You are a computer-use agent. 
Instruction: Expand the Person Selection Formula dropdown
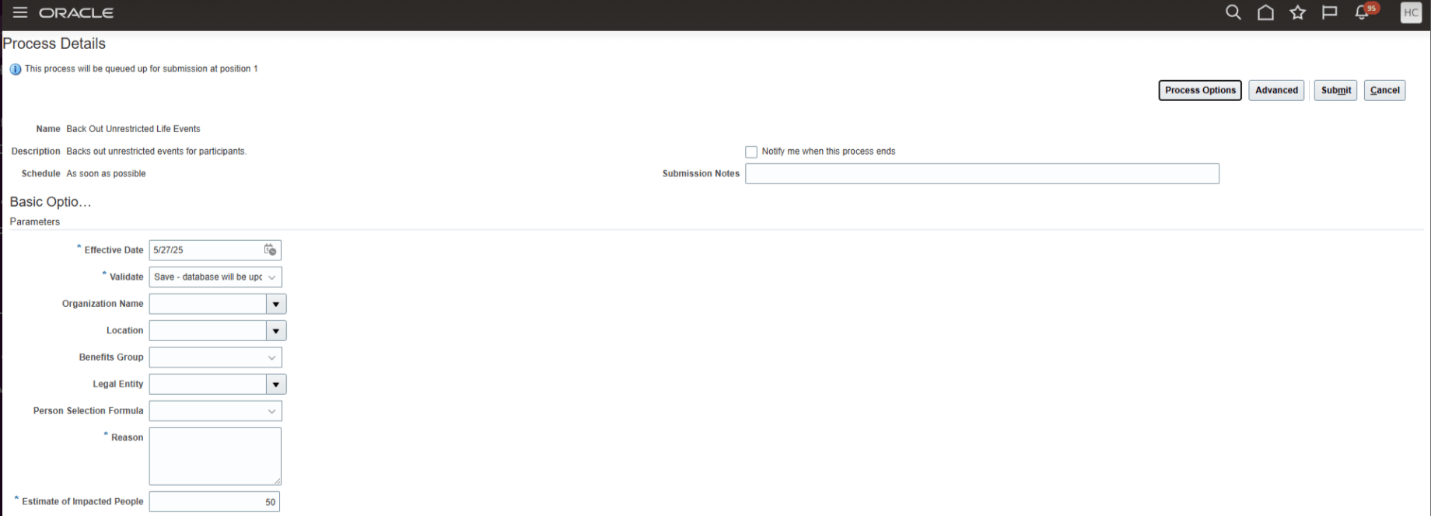coord(271,411)
